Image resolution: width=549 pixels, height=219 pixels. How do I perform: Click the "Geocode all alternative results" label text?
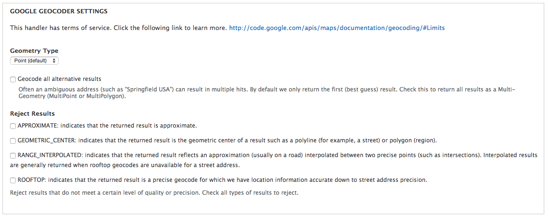tap(60, 79)
